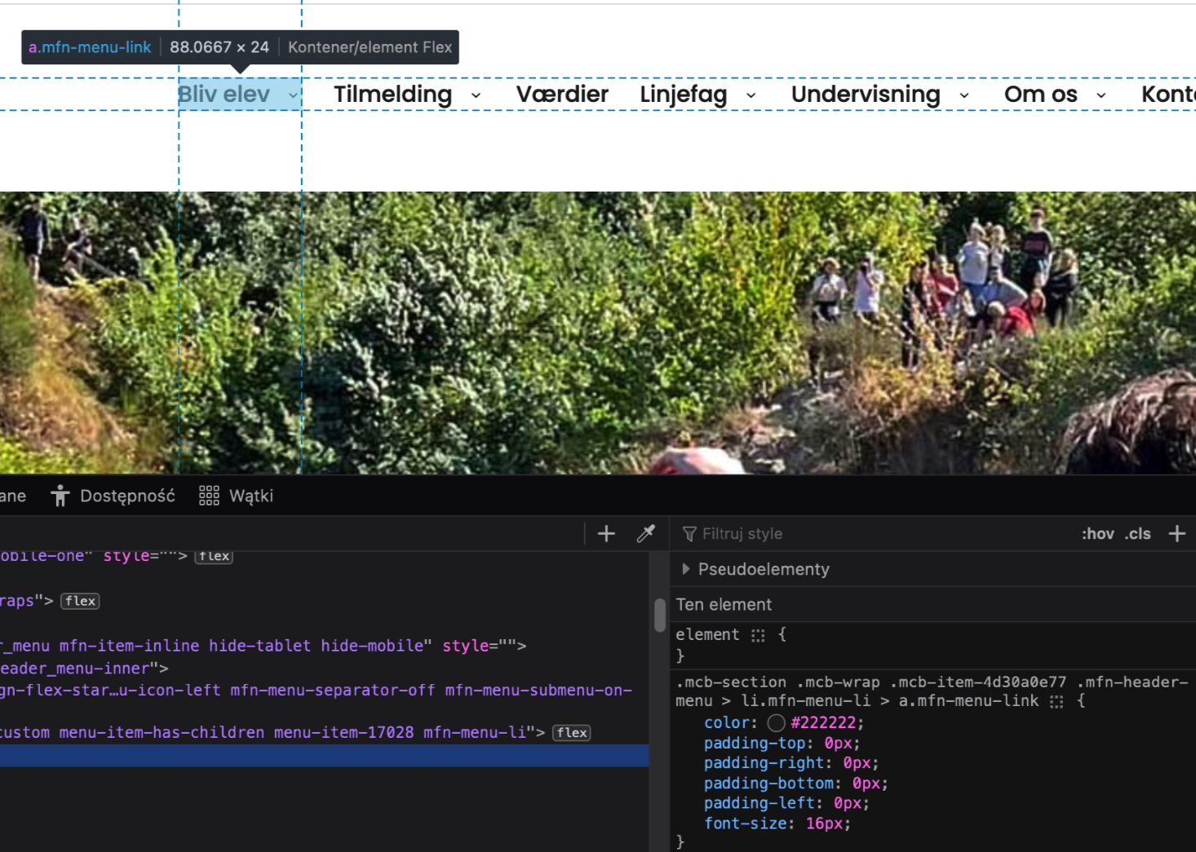Viewport: 1196px width, 852px height.
Task: Select the menu-item-17028 markup row
Action: pyautogui.click(x=325, y=733)
